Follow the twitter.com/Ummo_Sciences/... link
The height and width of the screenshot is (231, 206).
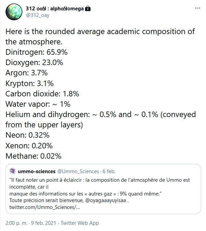[44, 207]
